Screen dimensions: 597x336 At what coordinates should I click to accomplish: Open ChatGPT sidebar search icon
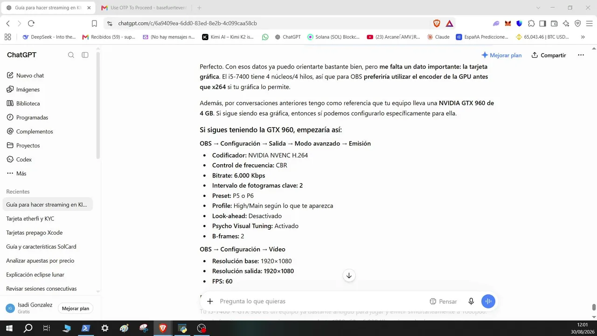tap(71, 55)
